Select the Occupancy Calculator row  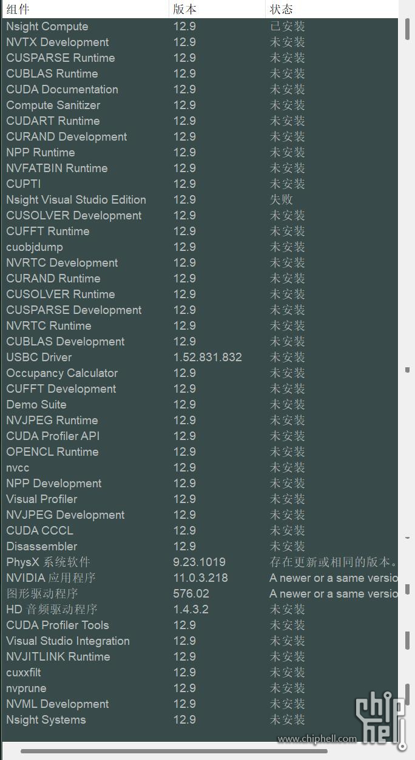200,373
